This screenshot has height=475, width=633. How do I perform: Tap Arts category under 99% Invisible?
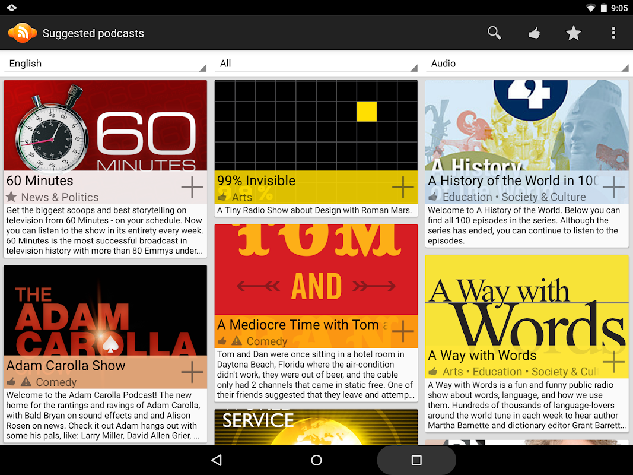[x=242, y=197]
